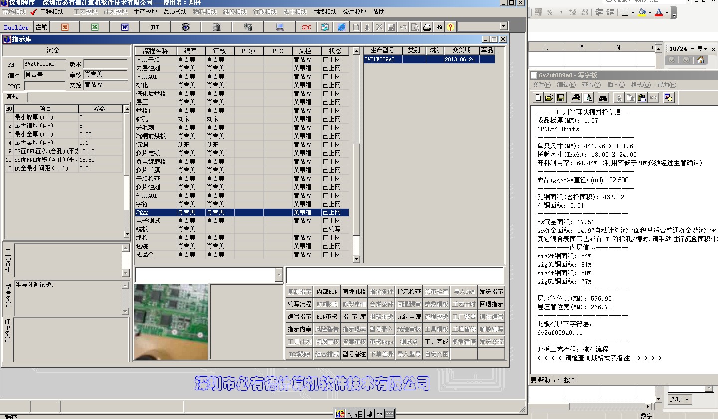Click the eye view icon in toolbar
718x419 pixels.
[x=185, y=27]
